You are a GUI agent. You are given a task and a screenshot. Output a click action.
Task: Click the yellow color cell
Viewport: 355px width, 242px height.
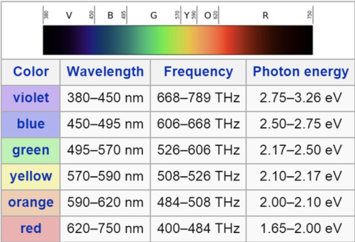(31, 176)
